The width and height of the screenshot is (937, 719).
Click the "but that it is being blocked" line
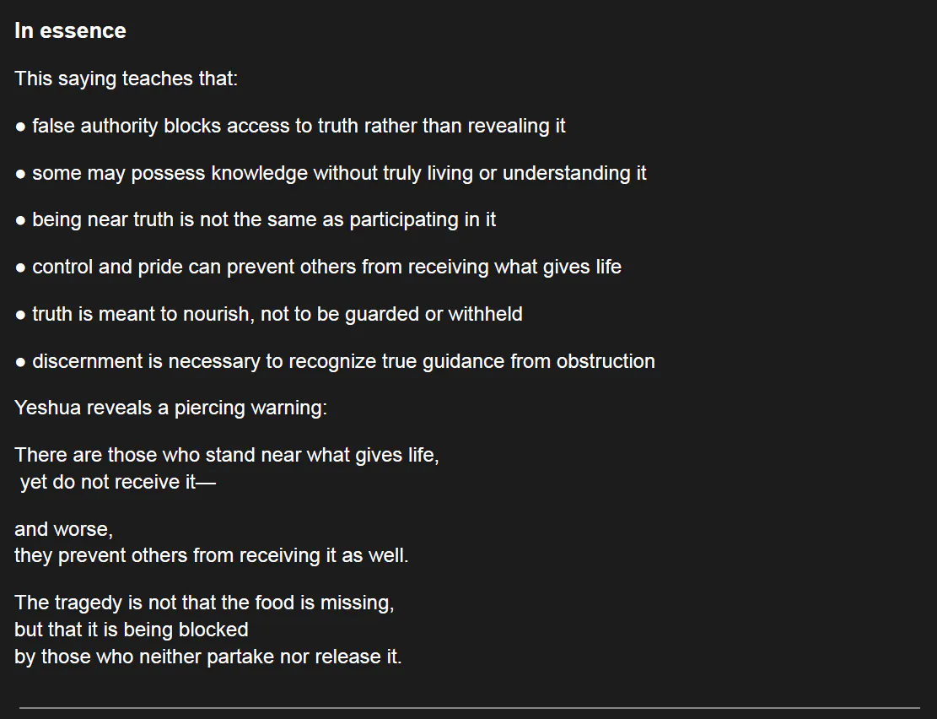click(132, 630)
